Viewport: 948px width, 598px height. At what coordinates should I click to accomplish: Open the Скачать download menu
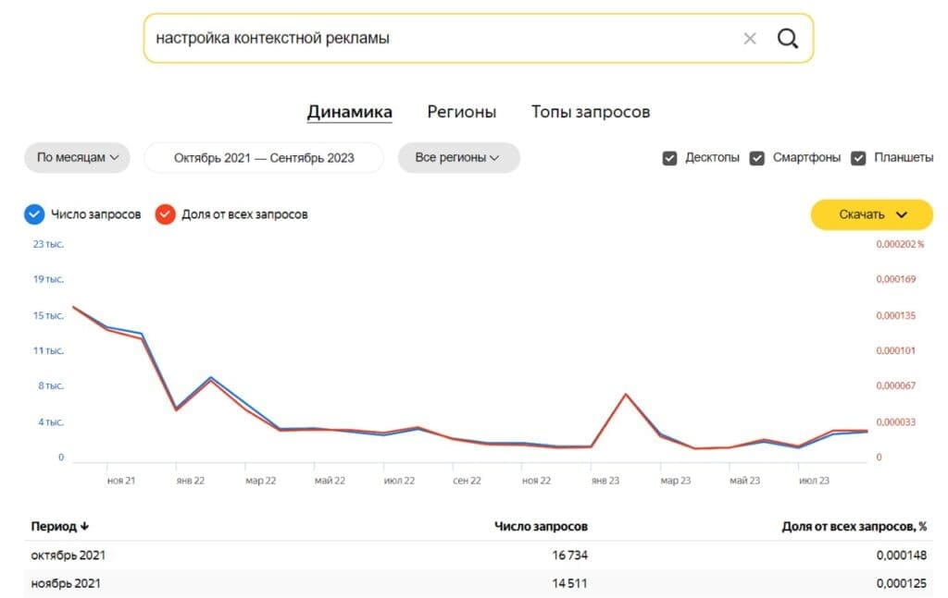[x=872, y=214]
